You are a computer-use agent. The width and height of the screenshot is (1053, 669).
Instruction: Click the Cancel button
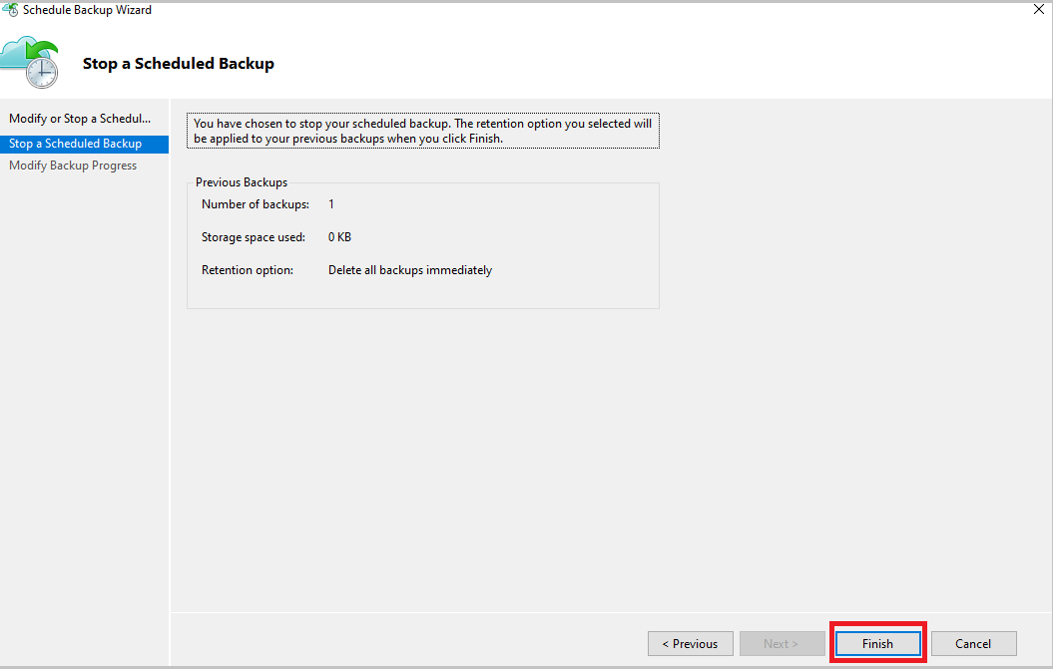(x=973, y=643)
